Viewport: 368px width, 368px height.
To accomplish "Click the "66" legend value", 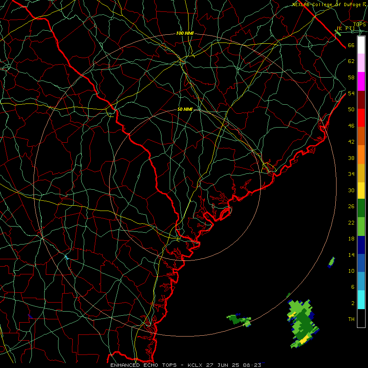I will 351,45.
